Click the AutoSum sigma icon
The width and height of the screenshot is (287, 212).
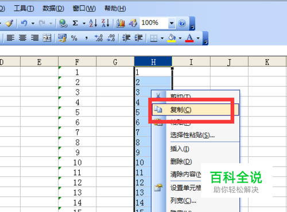(75, 23)
